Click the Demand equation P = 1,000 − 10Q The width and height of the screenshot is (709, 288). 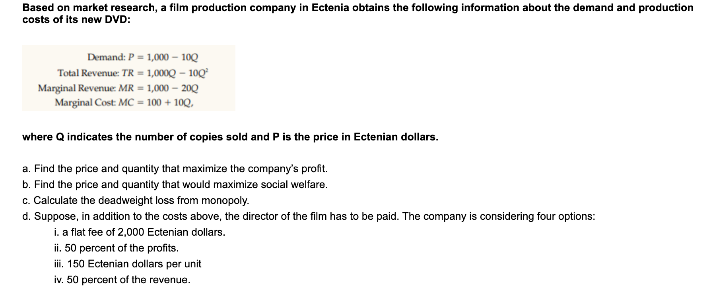142,57
